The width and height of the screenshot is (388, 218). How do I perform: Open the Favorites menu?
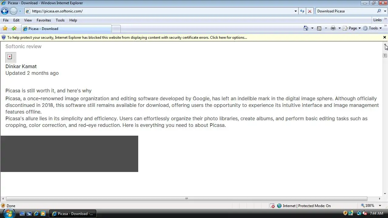pos(44,20)
